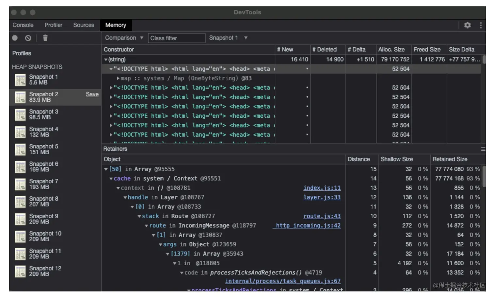Click Snapshot 6 heap profile icon
Screen dimensions: 494x297
(x=20, y=167)
